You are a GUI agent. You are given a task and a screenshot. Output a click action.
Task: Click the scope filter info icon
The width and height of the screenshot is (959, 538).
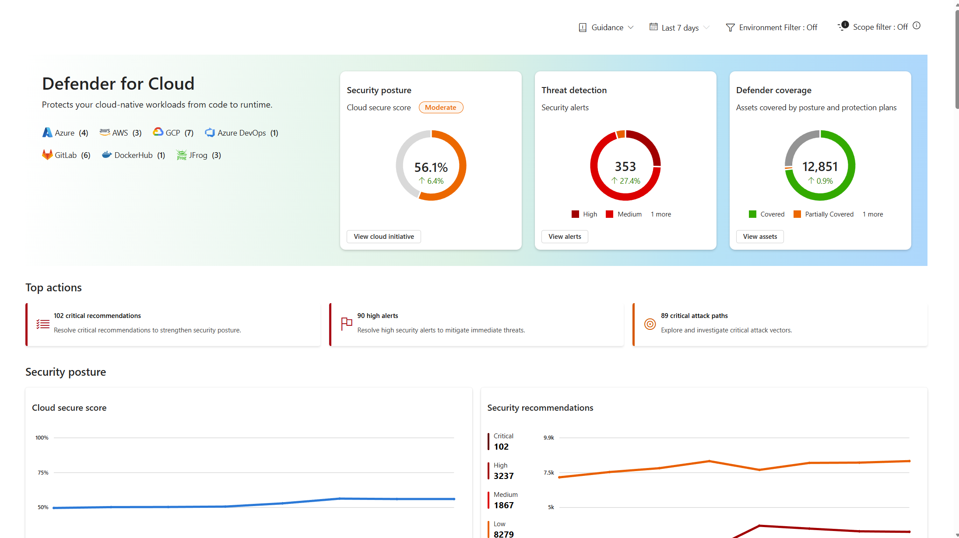point(917,26)
